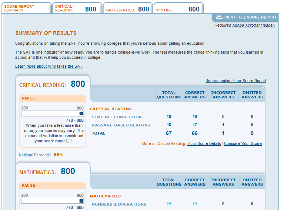This screenshot has width=281, height=210.
Task: Click the Mathematics RANGE box header
Action: (x=53, y=186)
